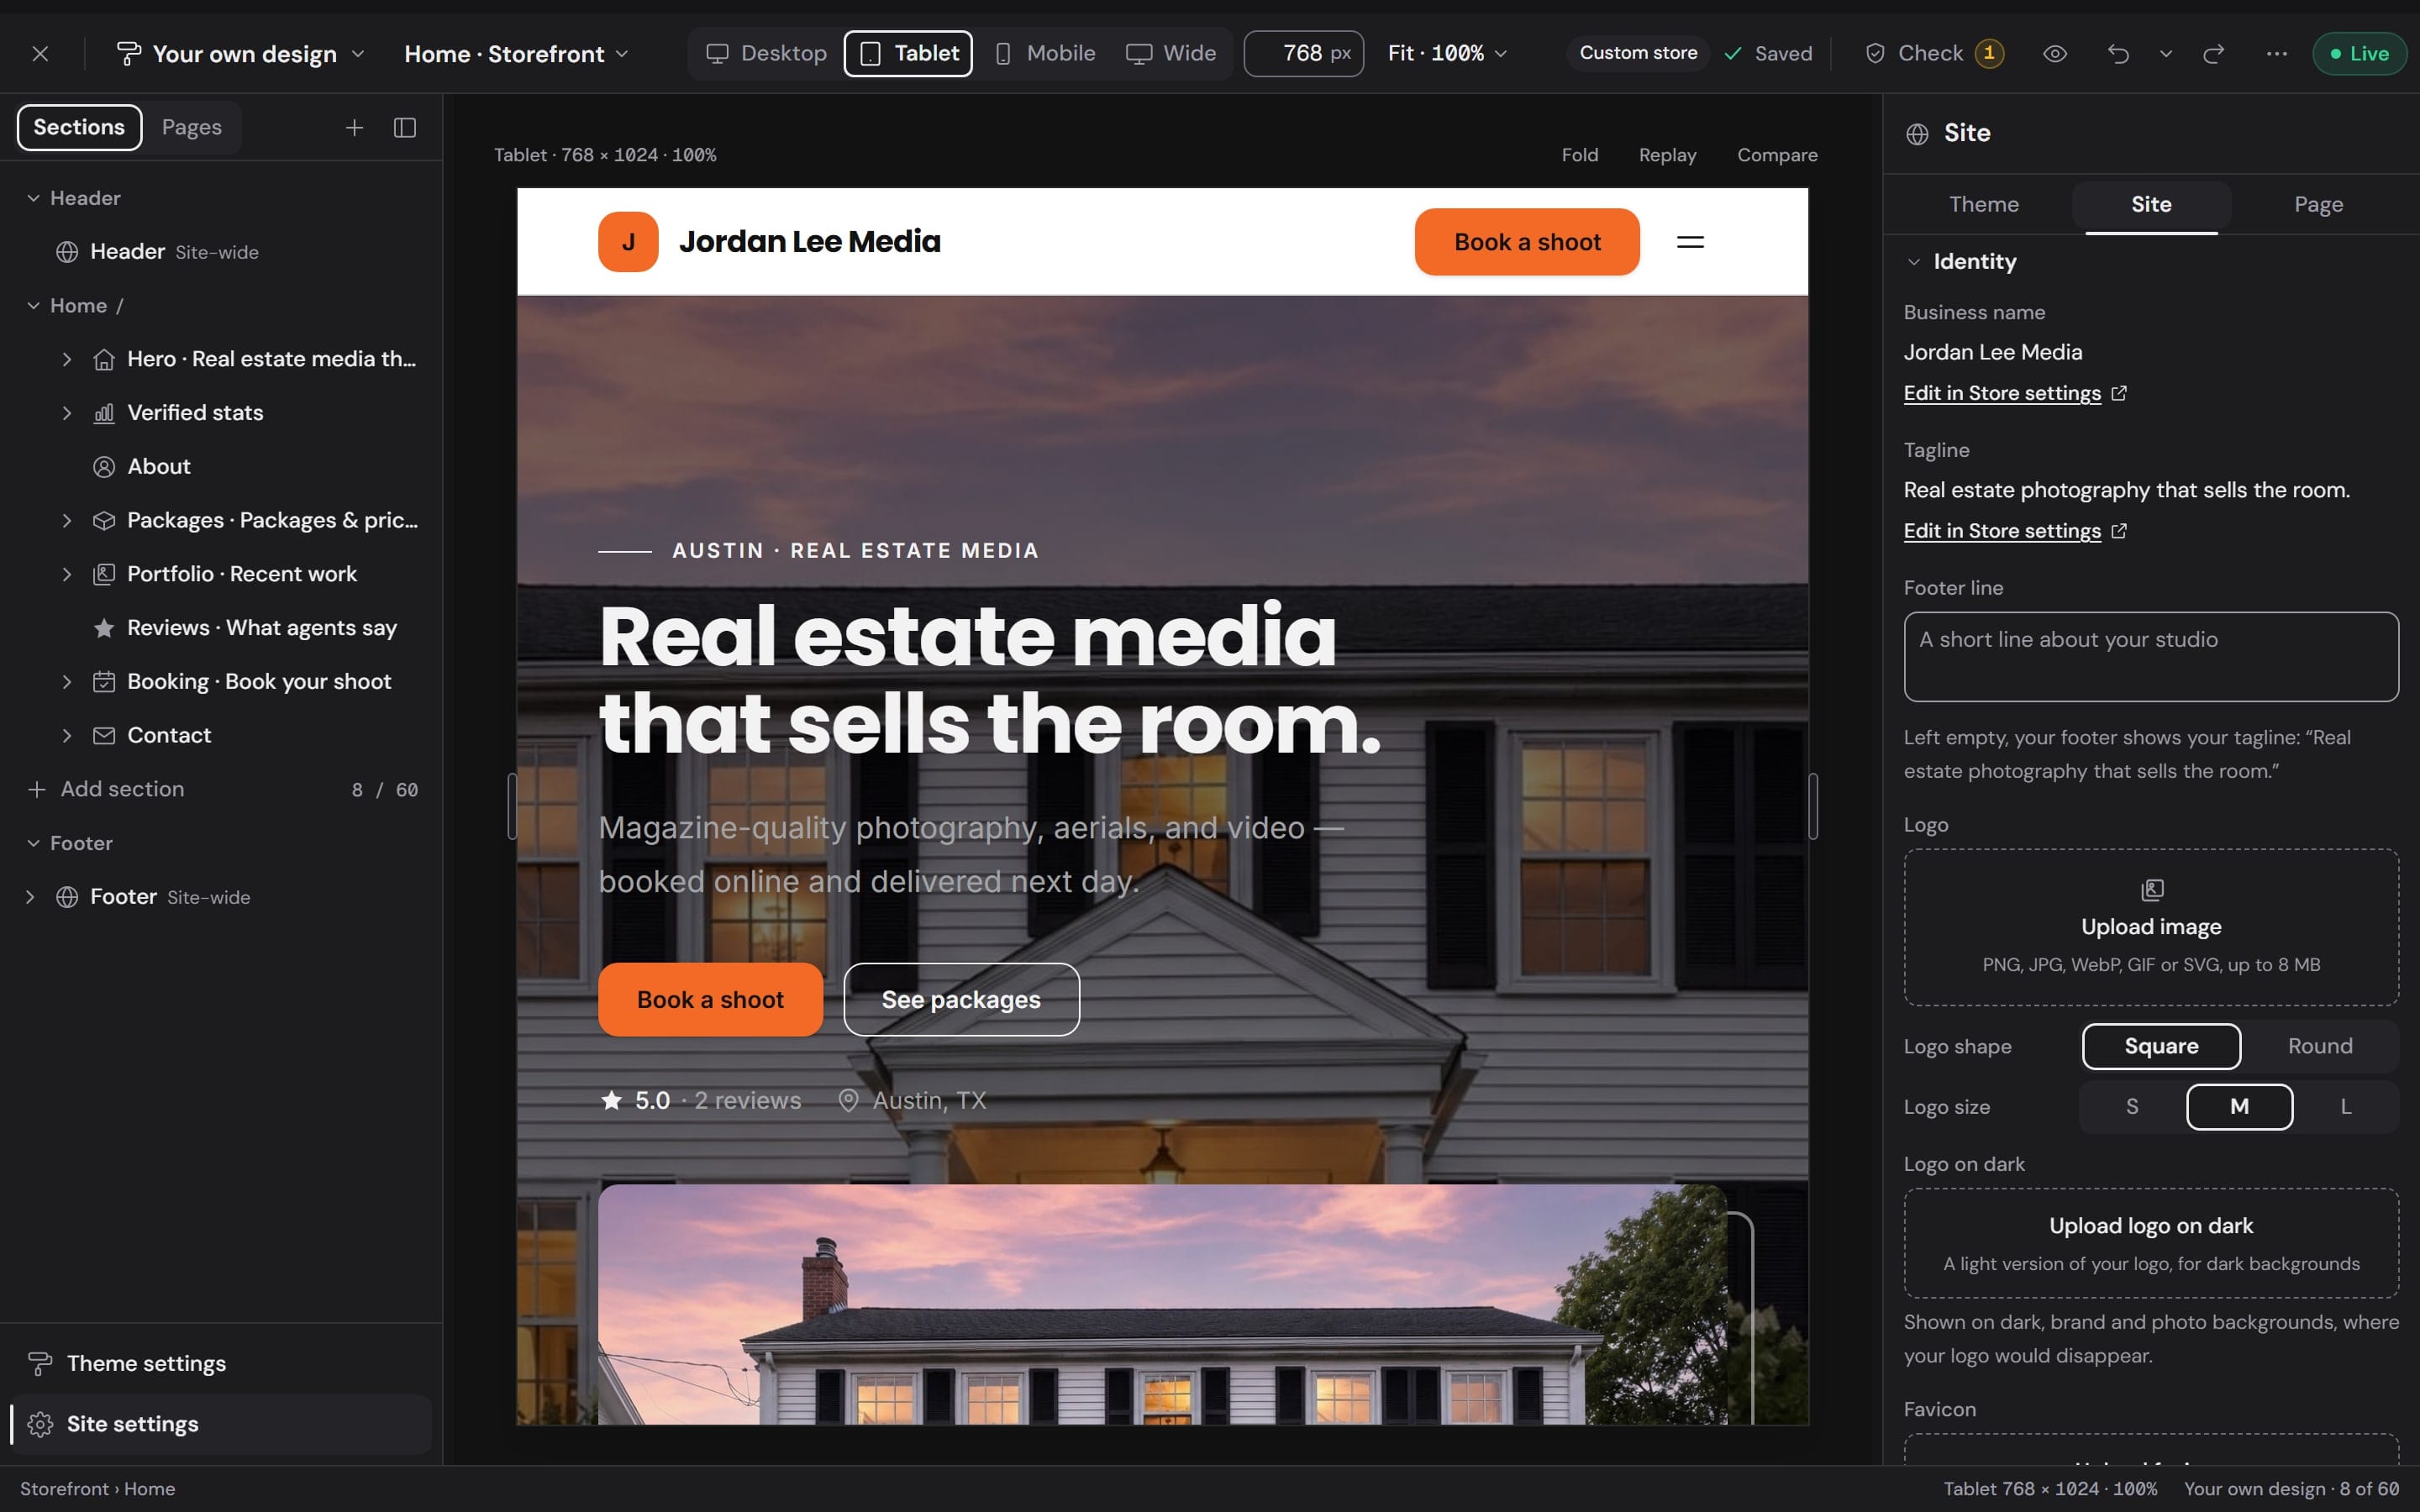Open the Page tab in right panel
The width and height of the screenshot is (2420, 1512).
2318,205
